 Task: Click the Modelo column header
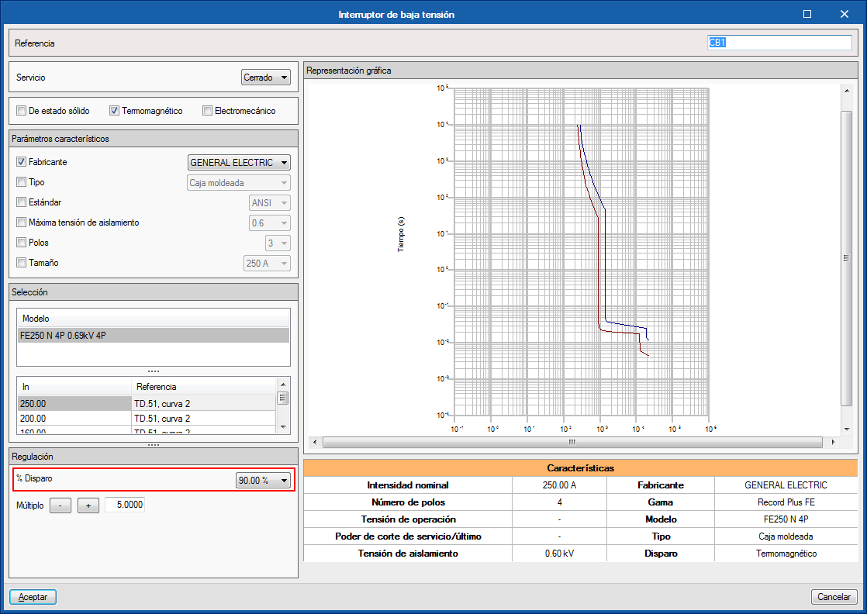pos(154,319)
